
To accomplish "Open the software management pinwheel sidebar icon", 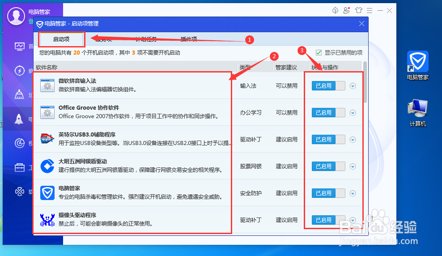I will pyautogui.click(x=19, y=192).
